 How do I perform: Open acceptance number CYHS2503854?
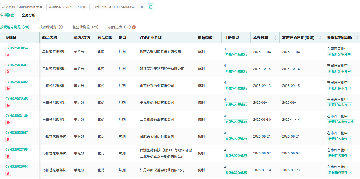click(16, 48)
